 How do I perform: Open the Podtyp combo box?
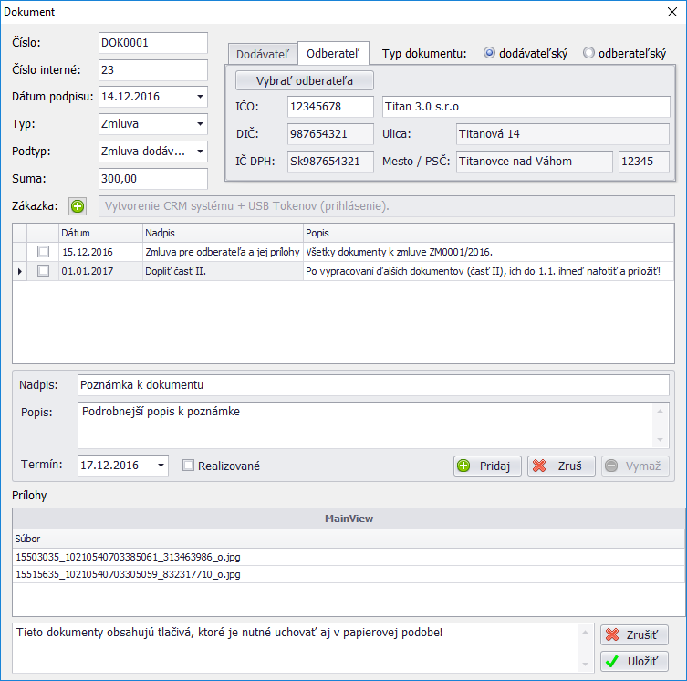(x=200, y=151)
